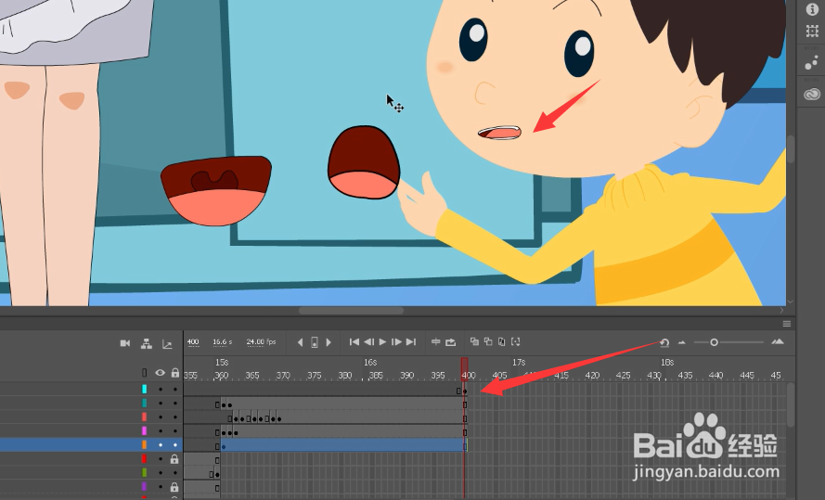Reset timeline zoom to default
Image resolution: width=825 pixels, height=500 pixels.
click(664, 343)
